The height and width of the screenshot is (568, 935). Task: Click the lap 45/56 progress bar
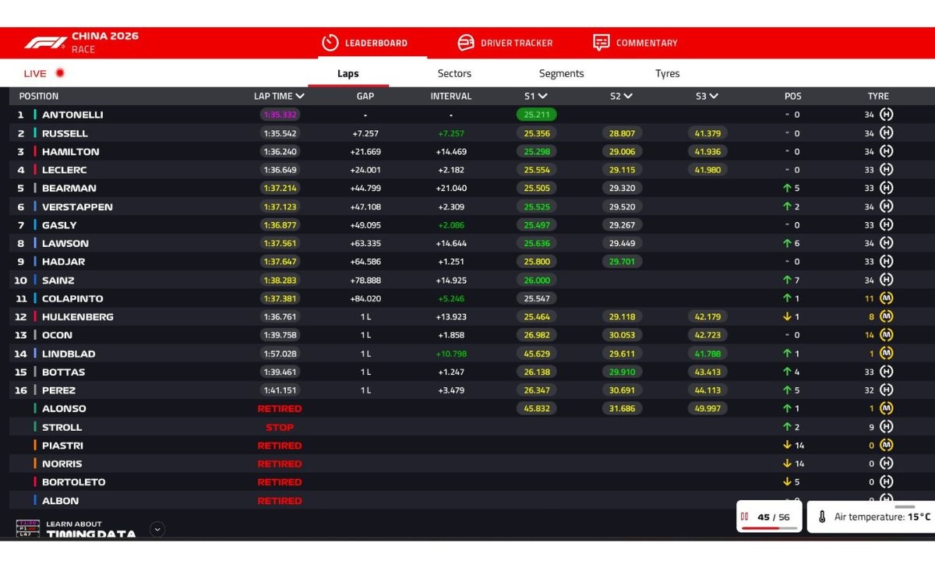(769, 528)
